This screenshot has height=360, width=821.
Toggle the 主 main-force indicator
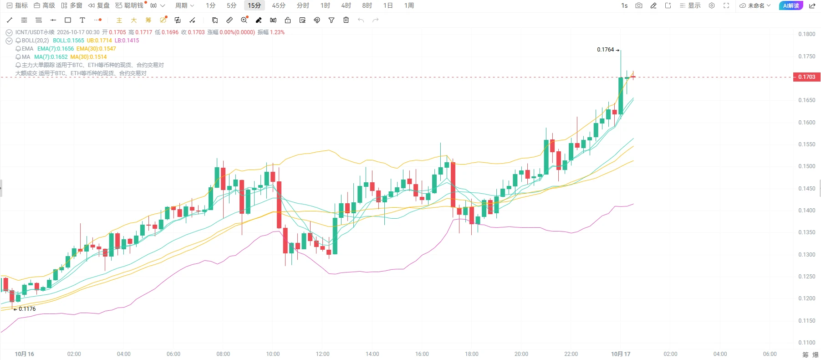pos(119,20)
